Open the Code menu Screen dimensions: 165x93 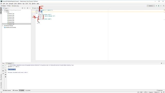point(15,4)
